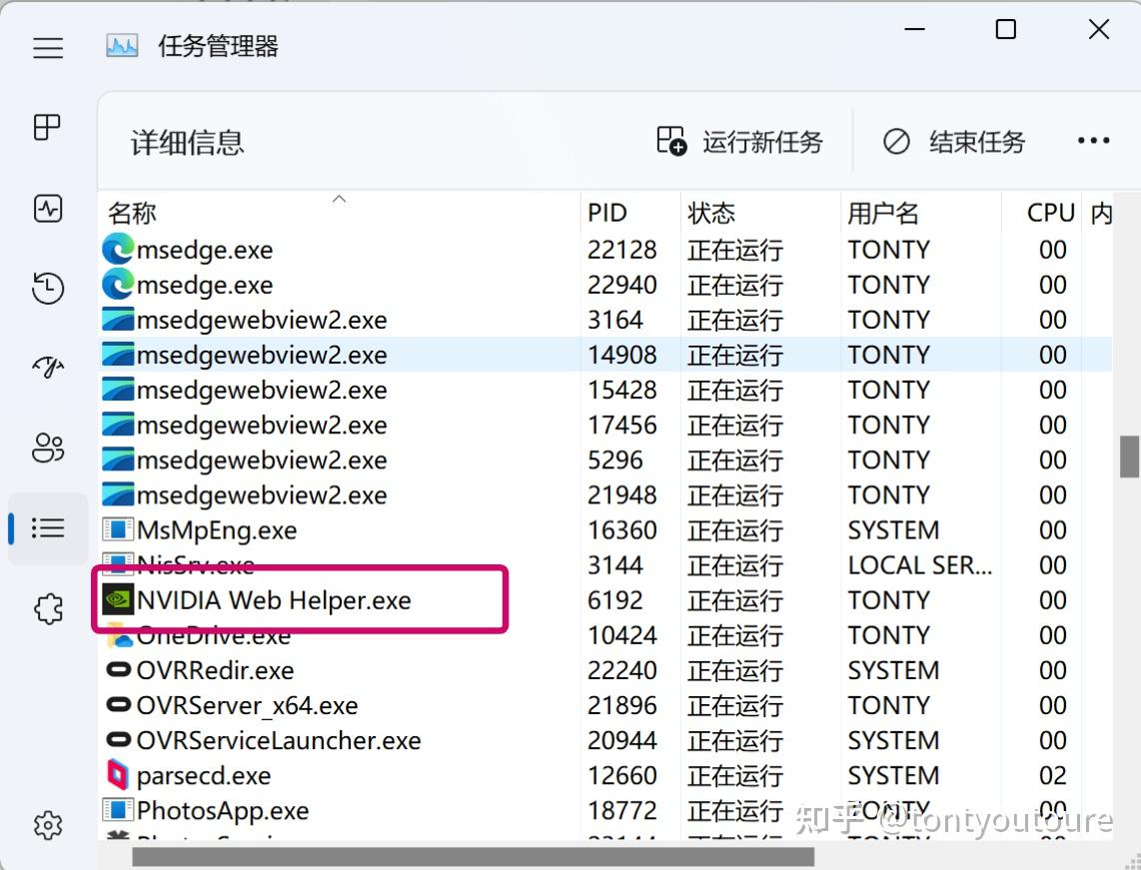1141x870 pixels.
Task: Open Startup apps page in sidebar
Action: pyautogui.click(x=48, y=368)
